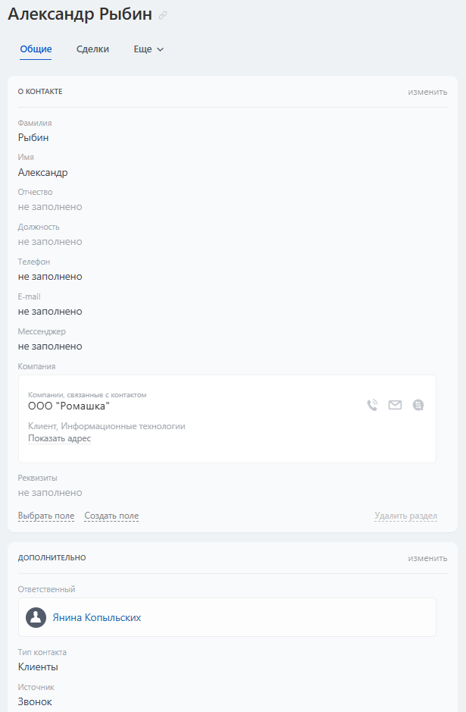The image size is (466, 712).
Task: Show the company address via Показать адрес
Action: pos(59,438)
